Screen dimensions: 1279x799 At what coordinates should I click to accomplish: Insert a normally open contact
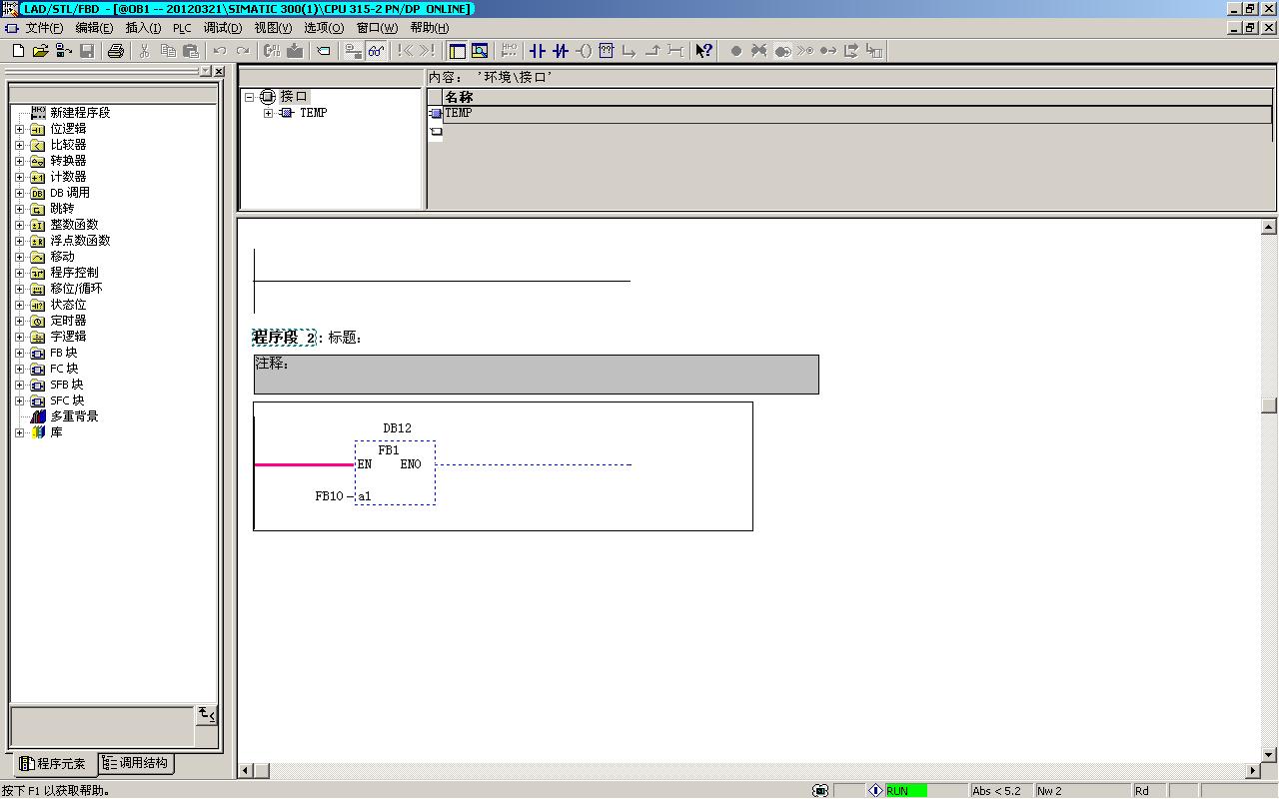(538, 51)
